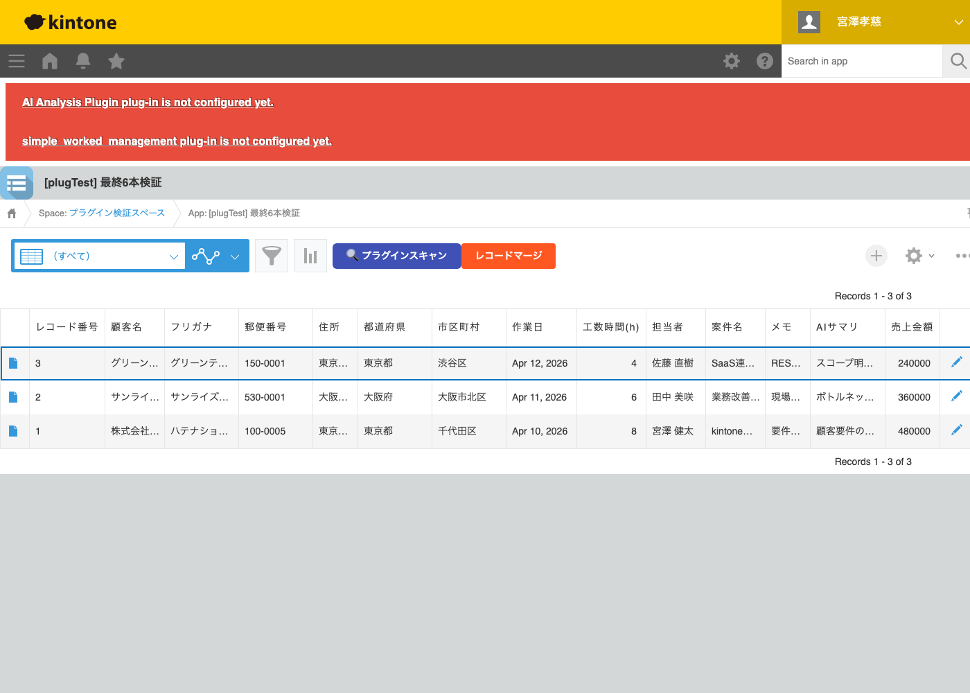The height and width of the screenshot is (693, 970).
Task: Open record 2 details file icon
Action: [13, 397]
